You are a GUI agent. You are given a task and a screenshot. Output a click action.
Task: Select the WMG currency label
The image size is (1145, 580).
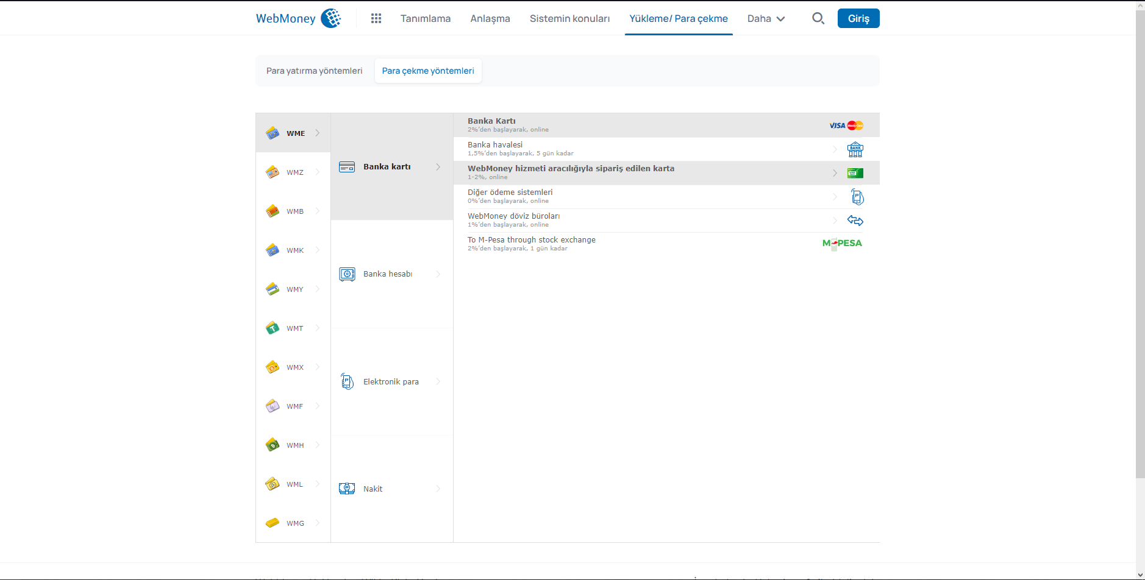pos(296,523)
